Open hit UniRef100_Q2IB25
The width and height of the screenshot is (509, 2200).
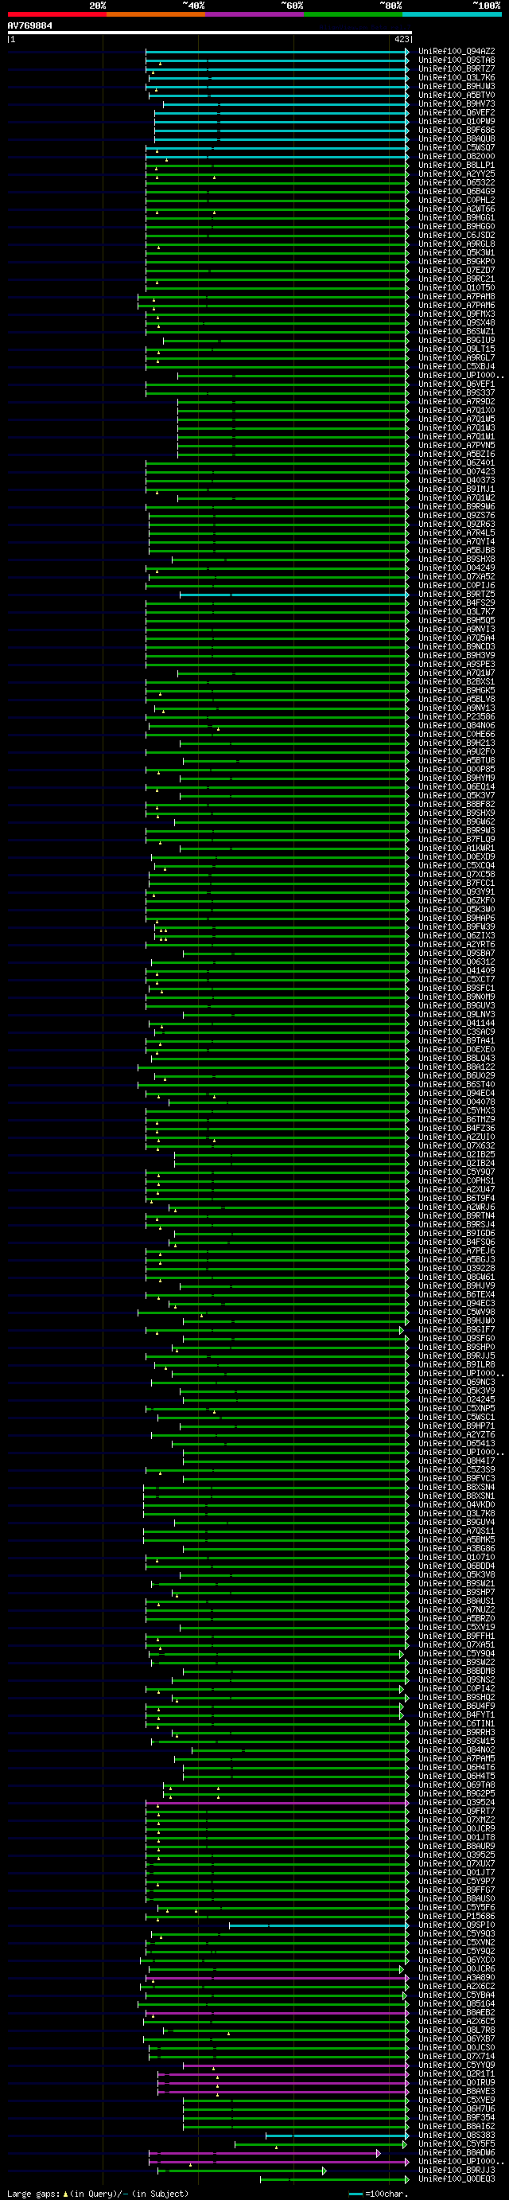456,1155
